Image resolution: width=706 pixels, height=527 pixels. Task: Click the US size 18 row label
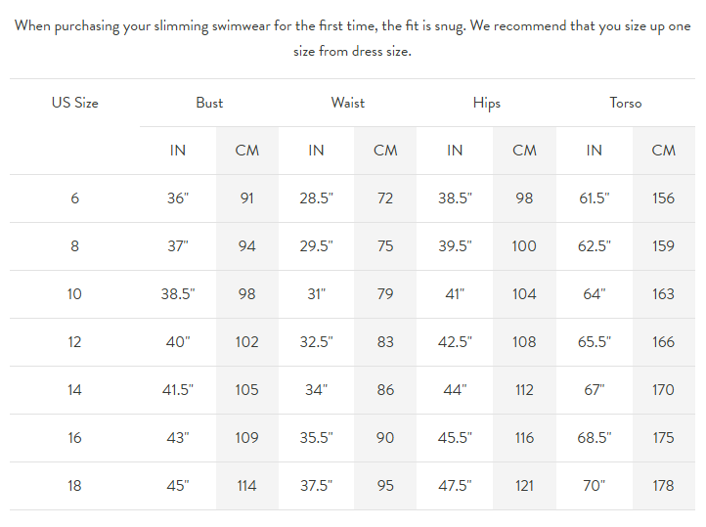tap(75, 486)
